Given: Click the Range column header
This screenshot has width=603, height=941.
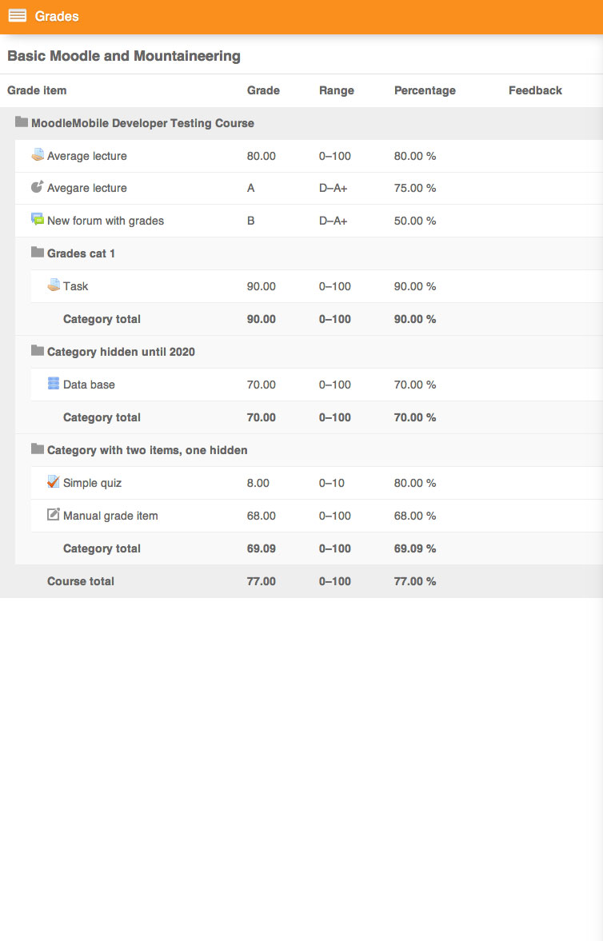Looking at the screenshot, I should coord(337,90).
